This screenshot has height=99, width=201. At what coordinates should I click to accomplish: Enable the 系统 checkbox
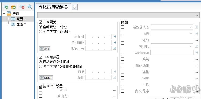click(123, 59)
